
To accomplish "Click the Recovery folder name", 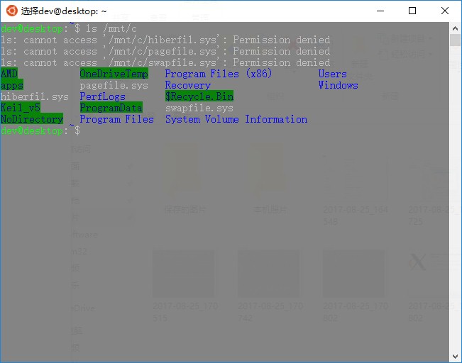I will coord(187,85).
